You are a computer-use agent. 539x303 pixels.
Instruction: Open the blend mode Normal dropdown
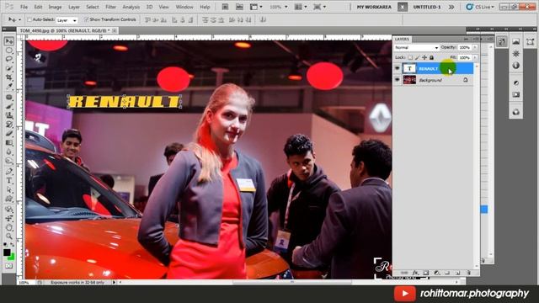417,47
